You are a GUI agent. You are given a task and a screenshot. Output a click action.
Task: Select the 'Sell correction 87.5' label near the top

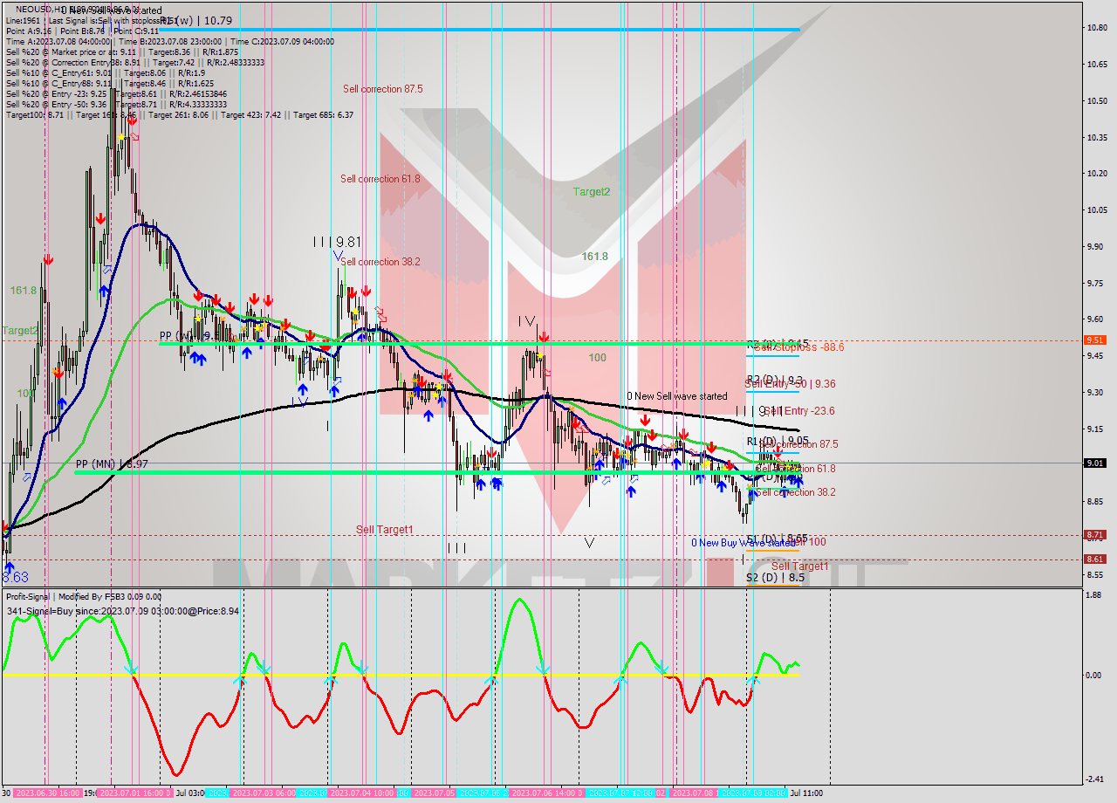tap(383, 89)
